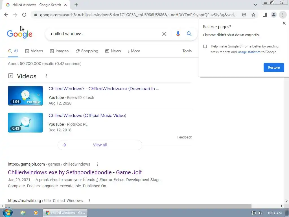
Task: Click the 10:14 AM taskbar clock
Action: point(274,213)
